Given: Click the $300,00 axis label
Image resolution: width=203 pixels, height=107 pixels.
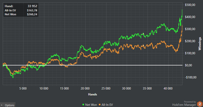Looking at the screenshot, I should (190, 29).
